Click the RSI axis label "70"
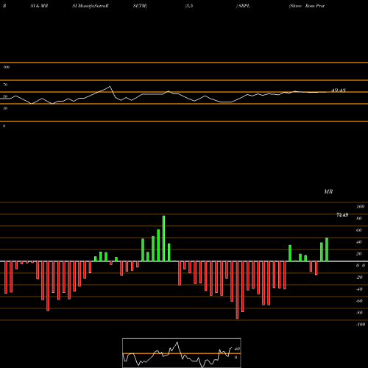This screenshot has height=368, width=368. tap(5, 85)
